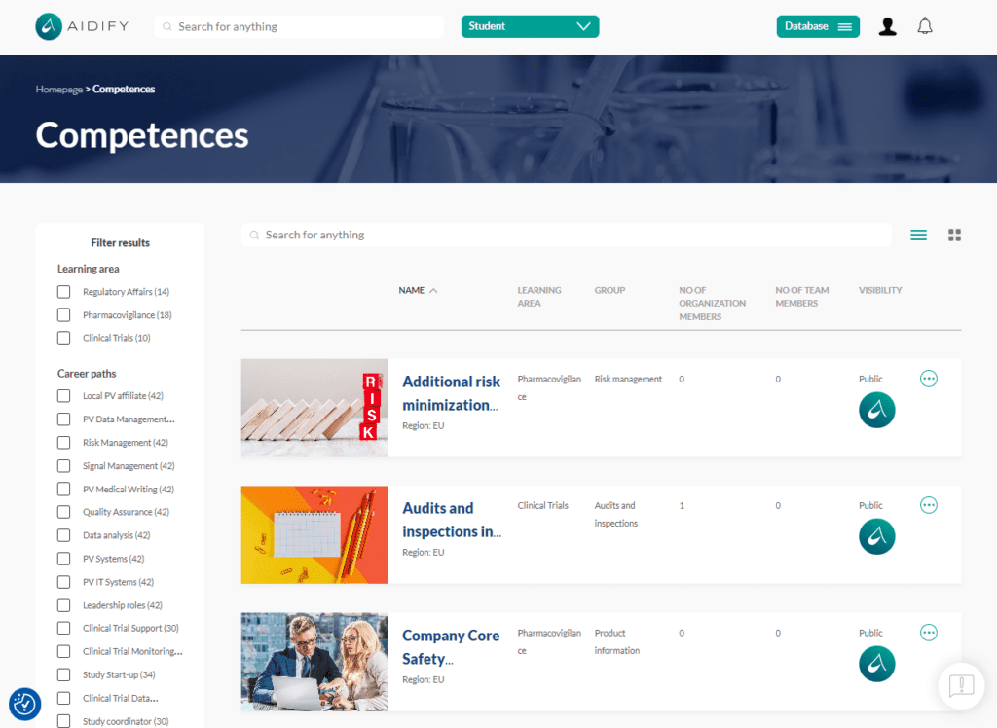The width and height of the screenshot is (997, 728).
Task: Switch to list view layout
Action: point(918,235)
